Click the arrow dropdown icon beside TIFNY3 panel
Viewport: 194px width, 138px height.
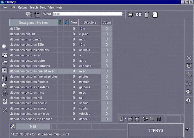point(188,129)
